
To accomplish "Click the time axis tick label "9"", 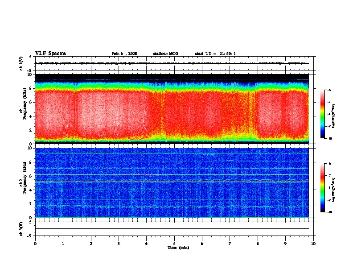I will tap(285, 244).
